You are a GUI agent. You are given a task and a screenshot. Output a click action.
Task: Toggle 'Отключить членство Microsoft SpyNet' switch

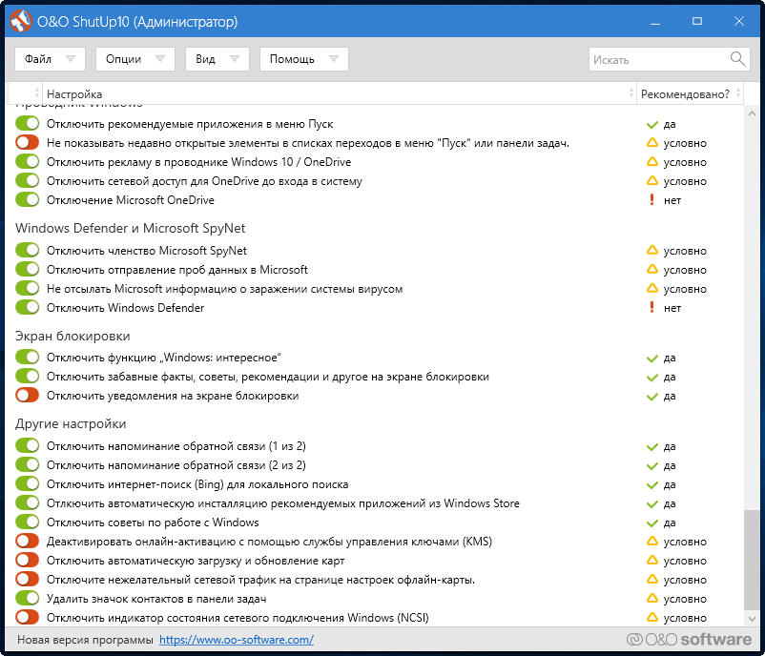[27, 250]
